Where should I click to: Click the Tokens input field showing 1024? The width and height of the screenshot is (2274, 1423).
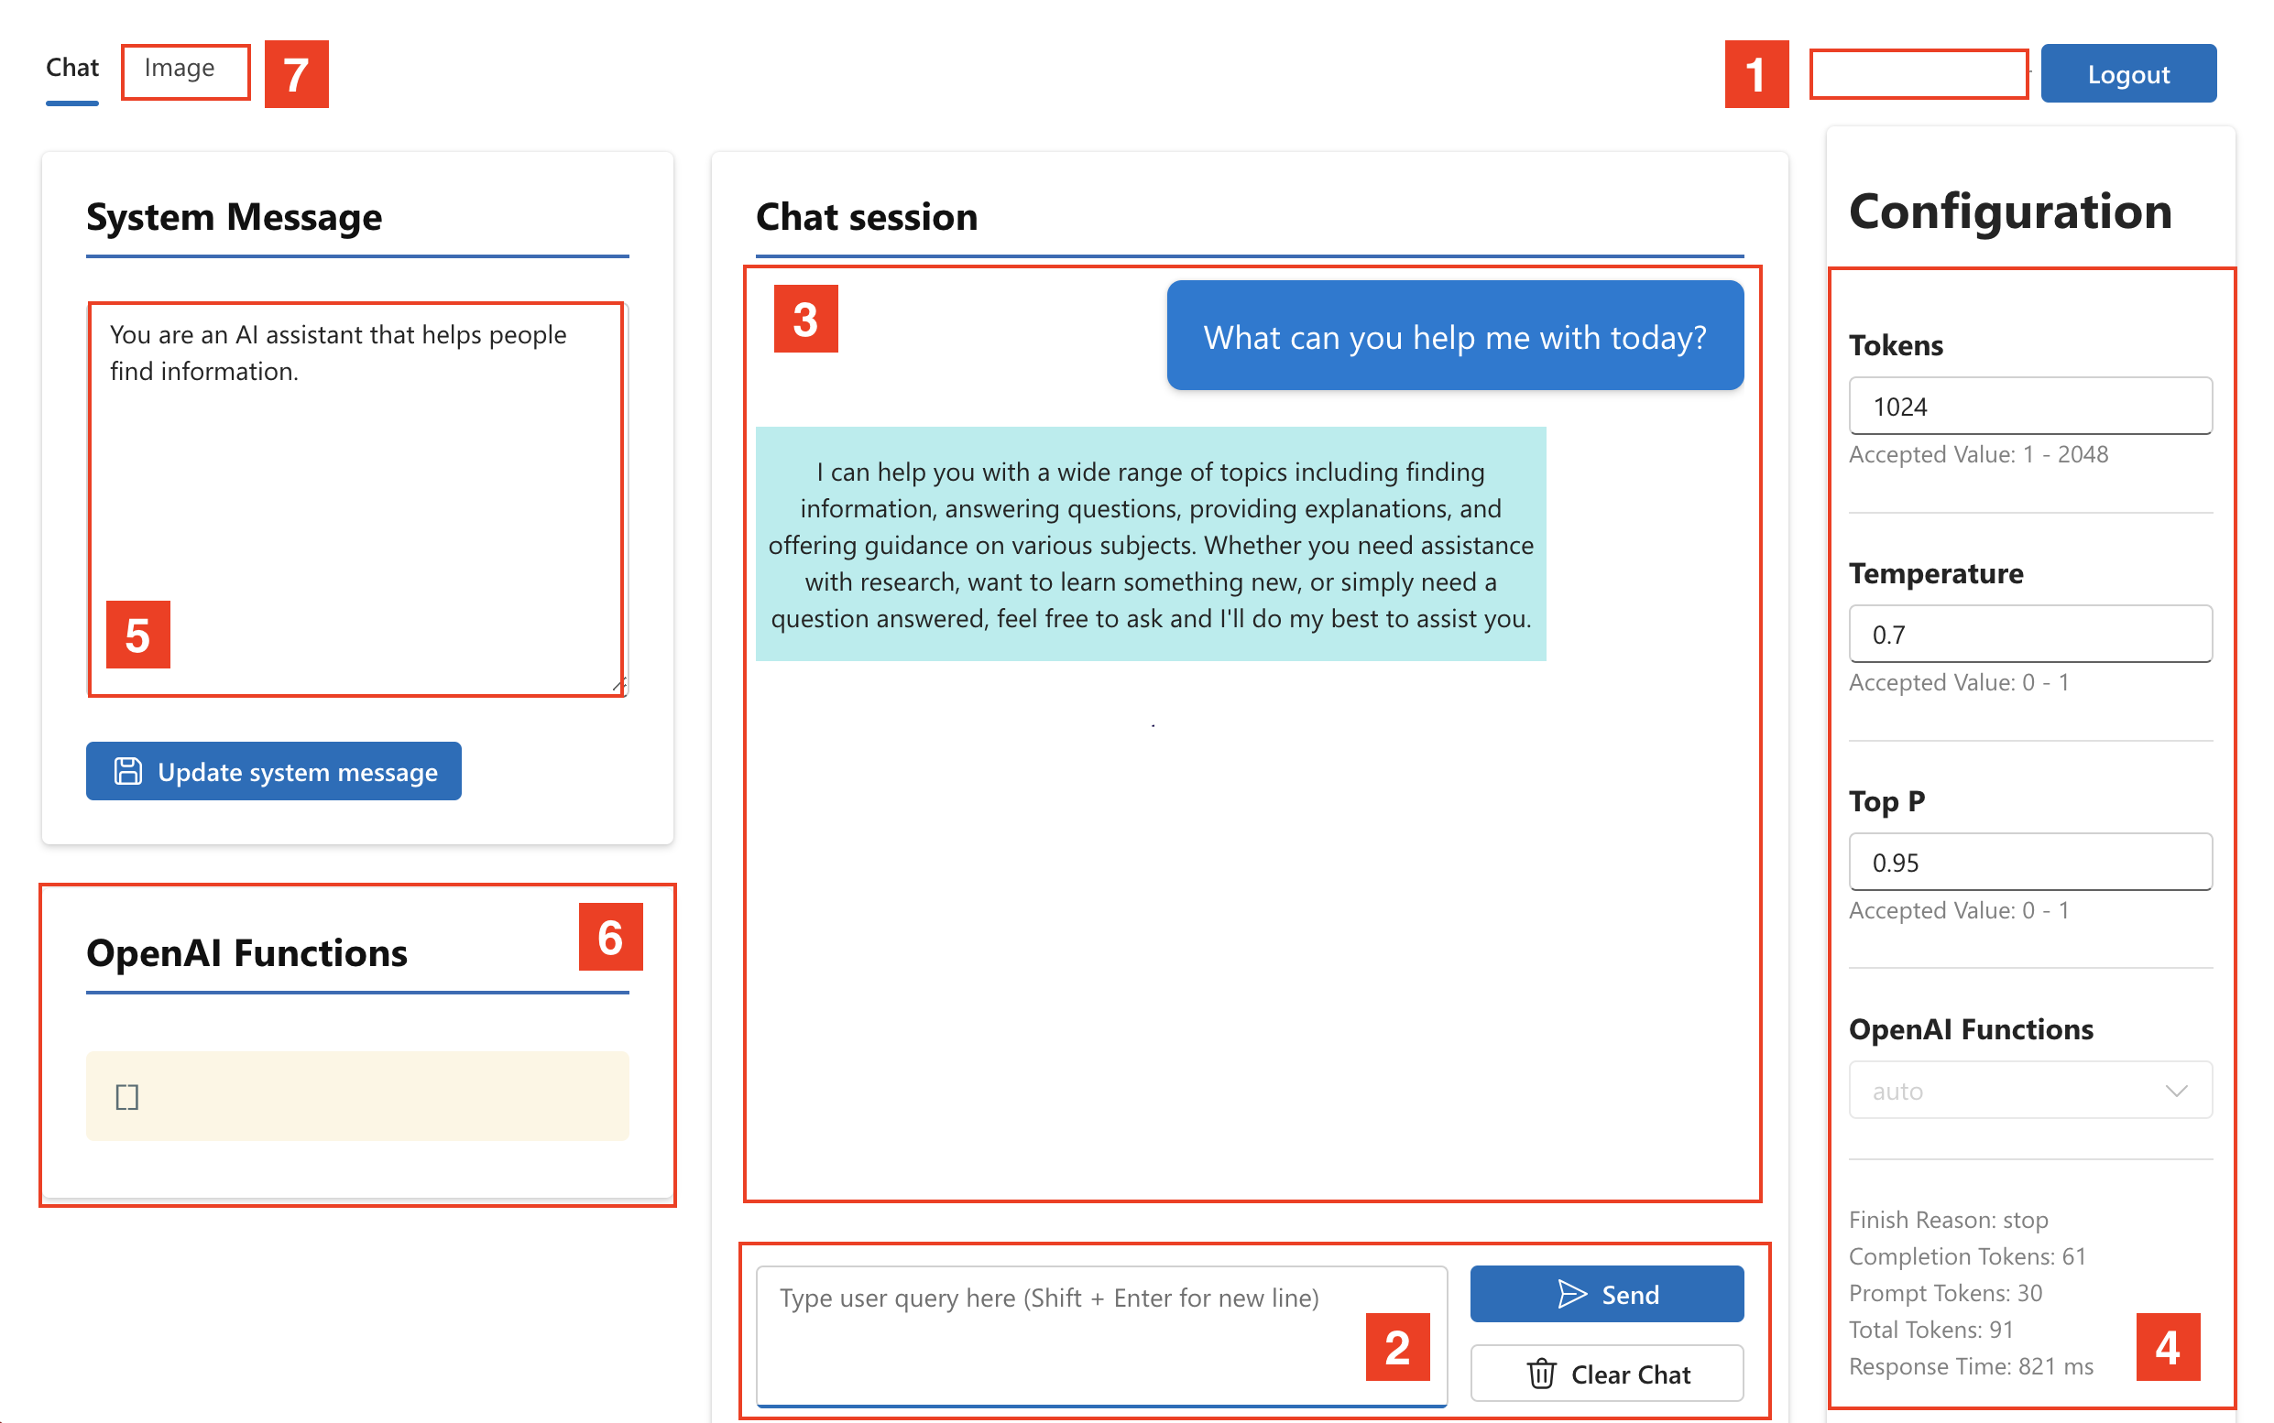[2030, 406]
